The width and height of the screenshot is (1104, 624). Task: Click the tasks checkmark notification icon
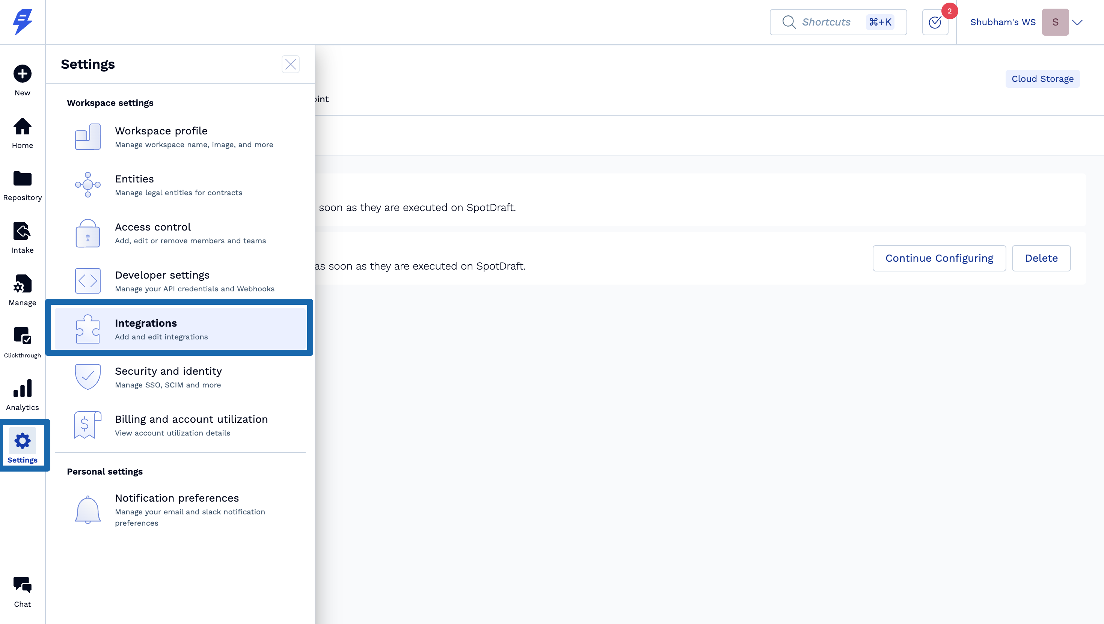click(935, 22)
